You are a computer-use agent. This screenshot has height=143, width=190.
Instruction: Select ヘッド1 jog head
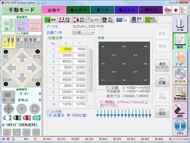[8, 41]
